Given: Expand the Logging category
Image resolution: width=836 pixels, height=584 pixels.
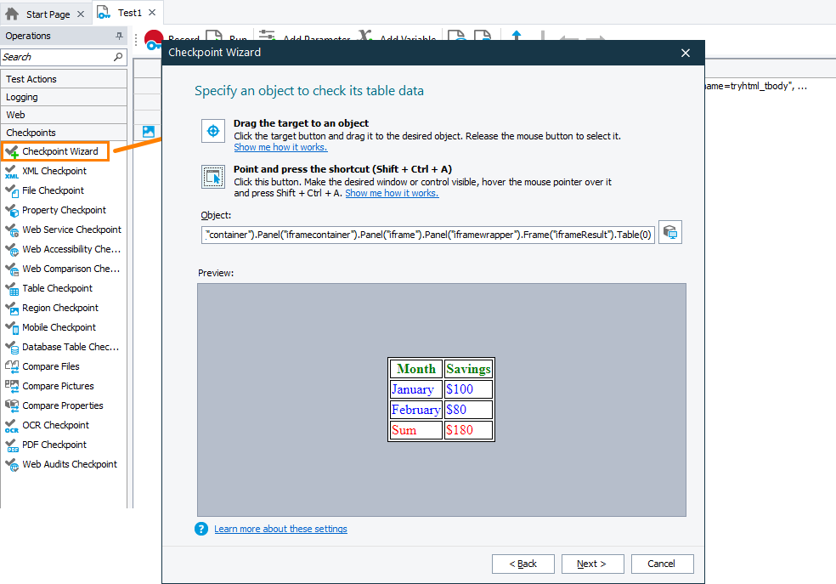Looking at the screenshot, I should (x=64, y=97).
